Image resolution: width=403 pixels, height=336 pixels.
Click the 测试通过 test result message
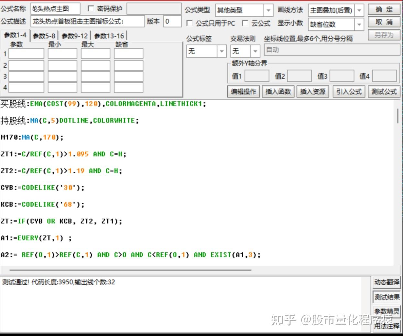(x=59, y=282)
